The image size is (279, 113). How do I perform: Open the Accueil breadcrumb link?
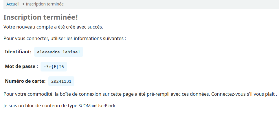click(x=13, y=4)
